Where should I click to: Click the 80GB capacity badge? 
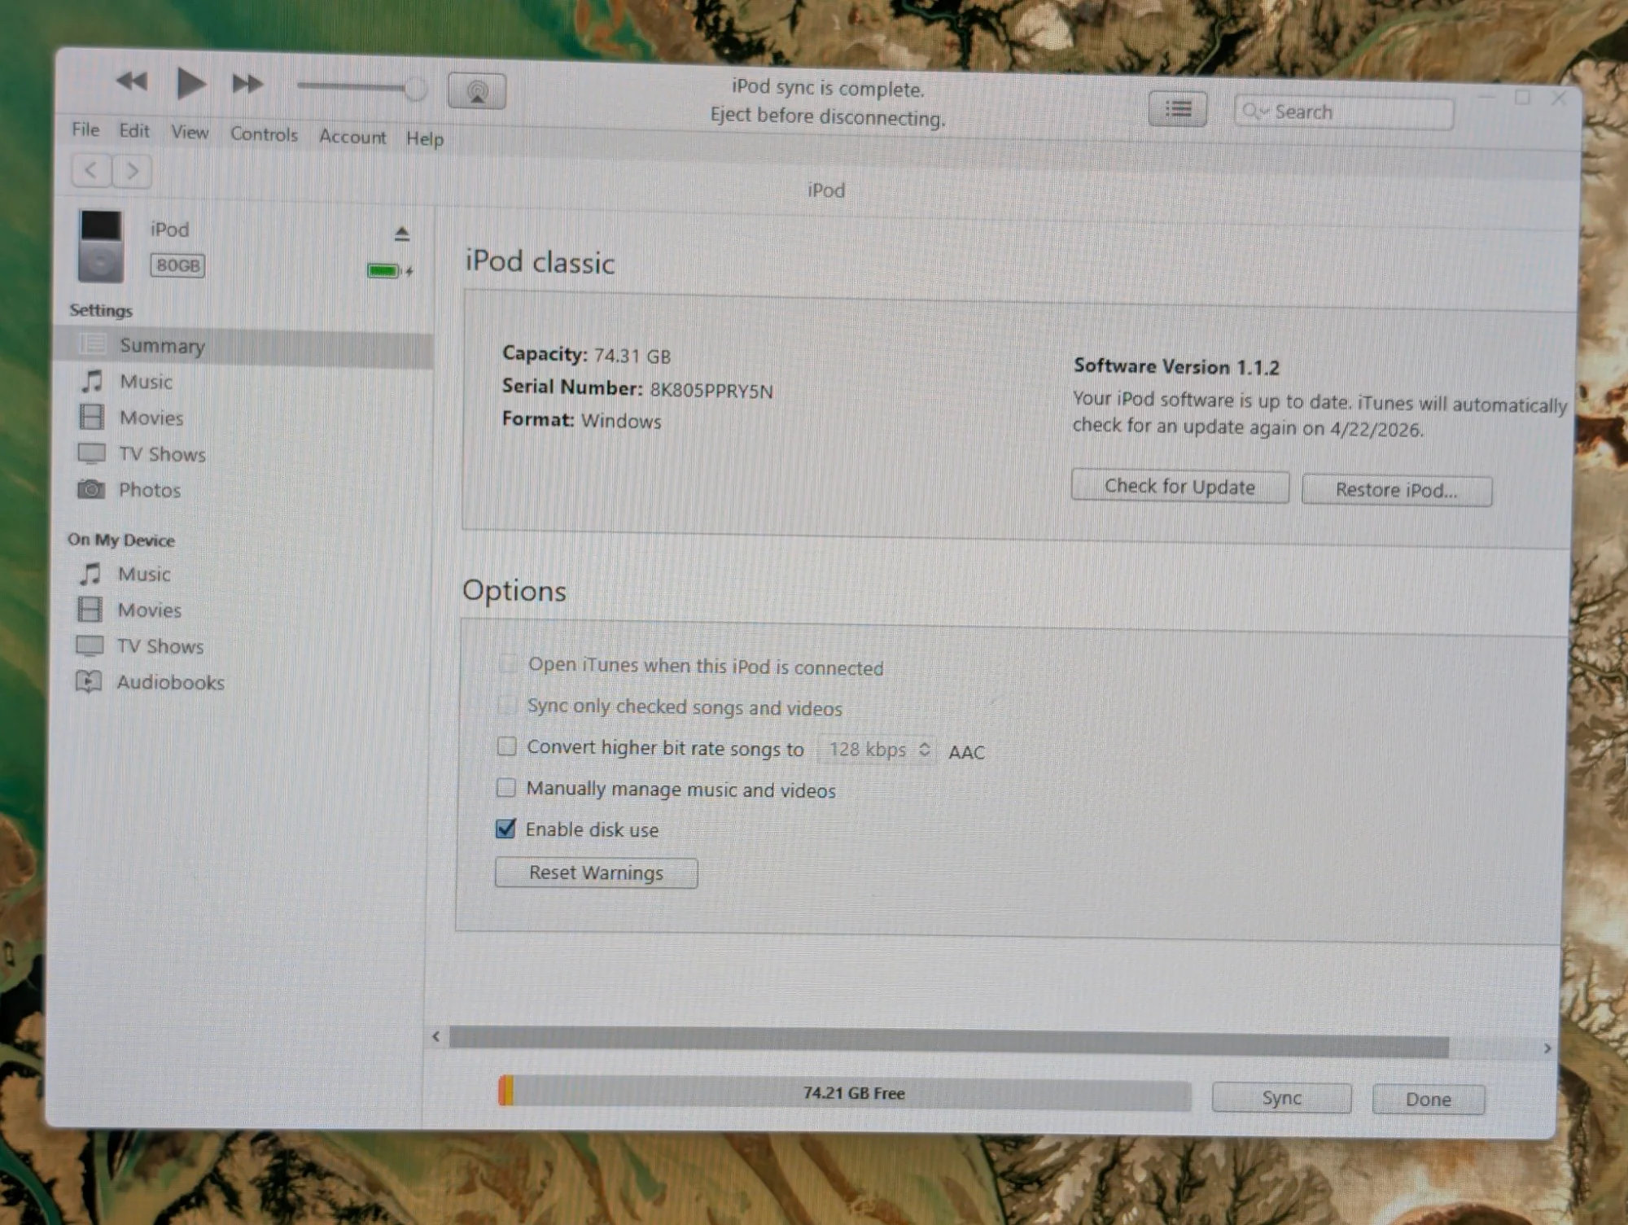(177, 265)
